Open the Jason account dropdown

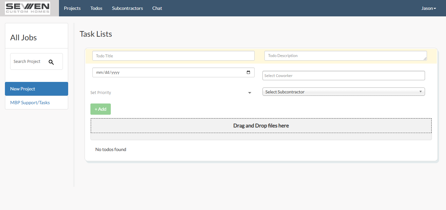(428, 8)
